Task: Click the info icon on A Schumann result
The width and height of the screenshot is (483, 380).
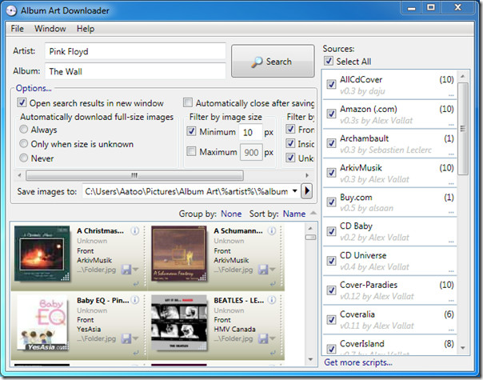Action: pyautogui.click(x=271, y=230)
